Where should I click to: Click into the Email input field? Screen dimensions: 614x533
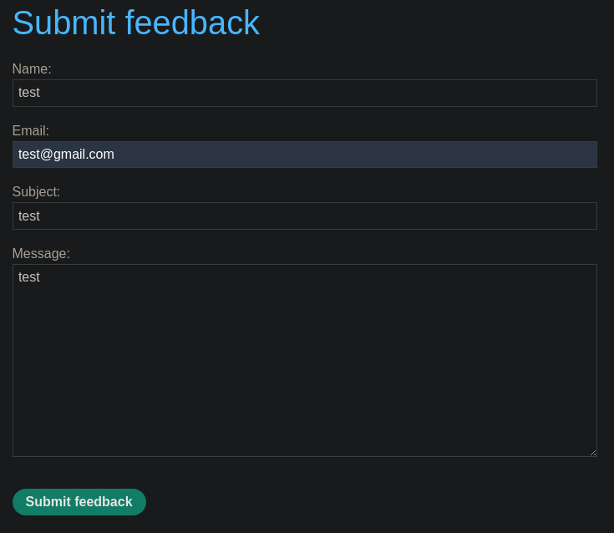point(304,155)
